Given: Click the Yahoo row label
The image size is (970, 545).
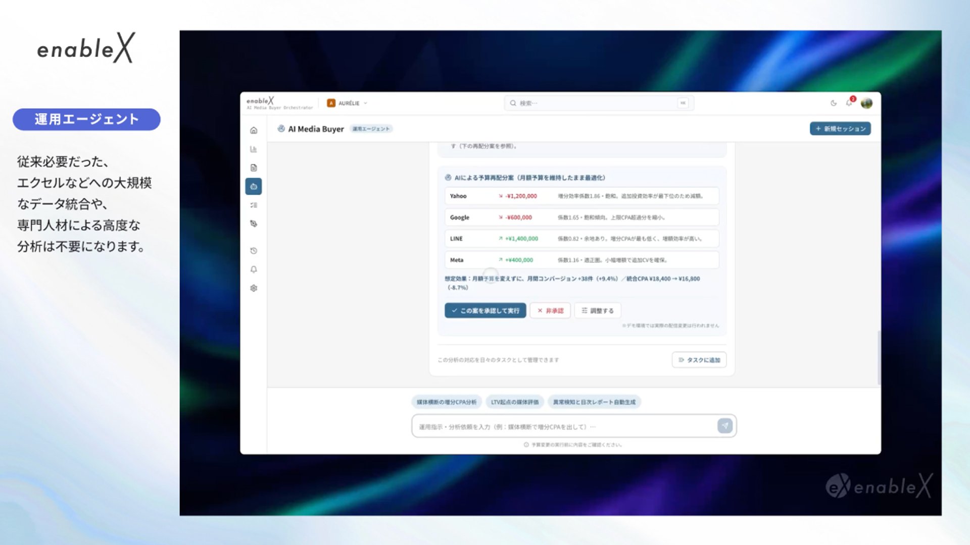Looking at the screenshot, I should (458, 196).
